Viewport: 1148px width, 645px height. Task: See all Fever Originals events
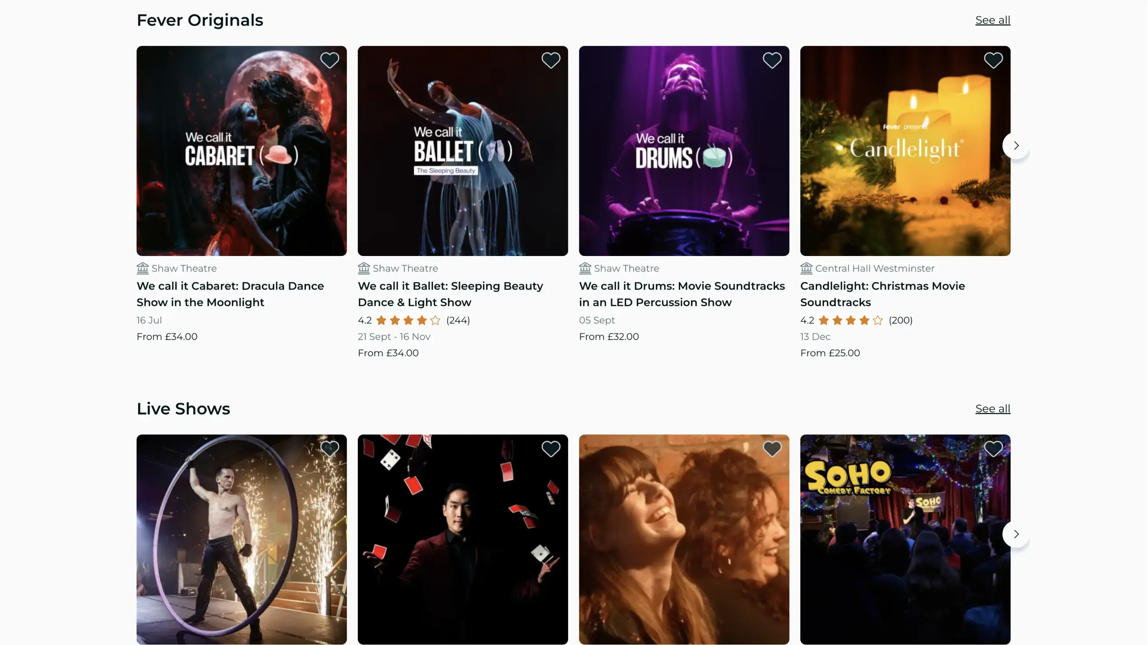coord(992,20)
